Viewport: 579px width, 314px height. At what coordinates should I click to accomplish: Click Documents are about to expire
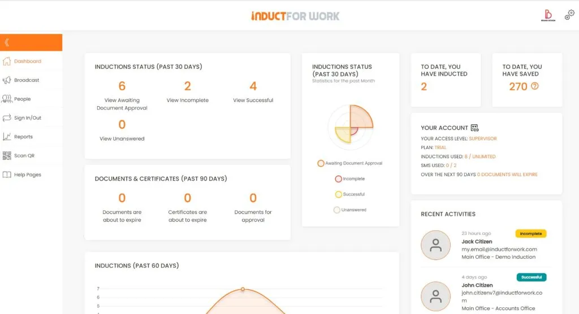point(122,216)
